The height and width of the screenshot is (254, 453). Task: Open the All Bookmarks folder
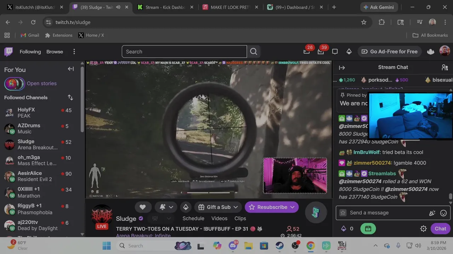click(x=430, y=35)
